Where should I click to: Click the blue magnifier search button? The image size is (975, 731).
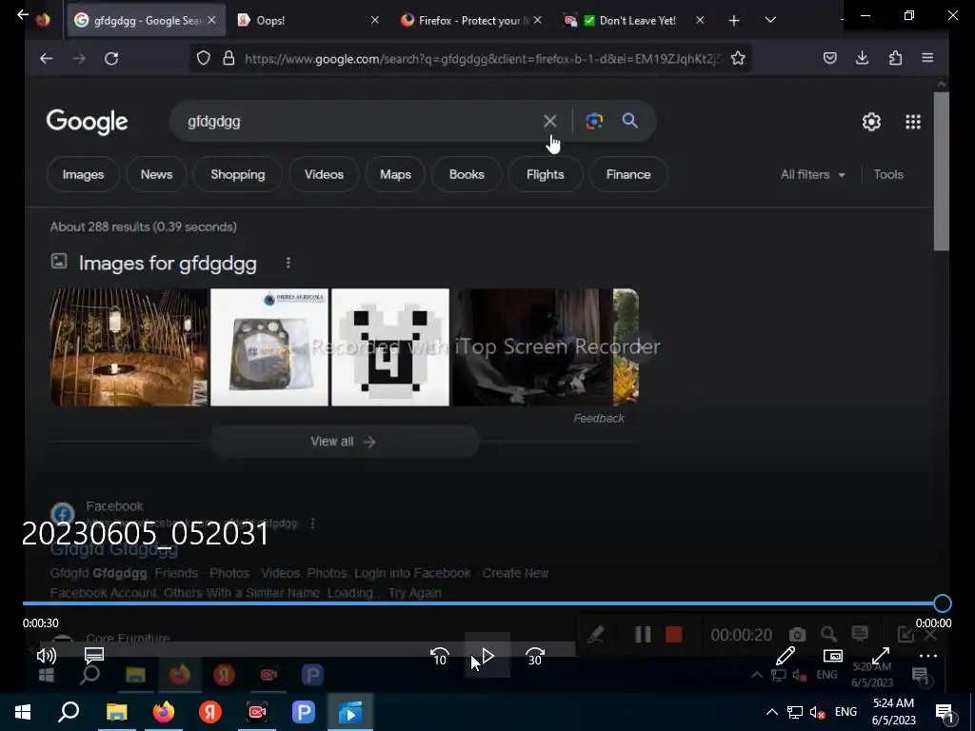[x=629, y=121]
